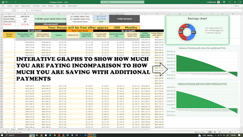Open the notifications icon in the taskbar

[x=239, y=135]
